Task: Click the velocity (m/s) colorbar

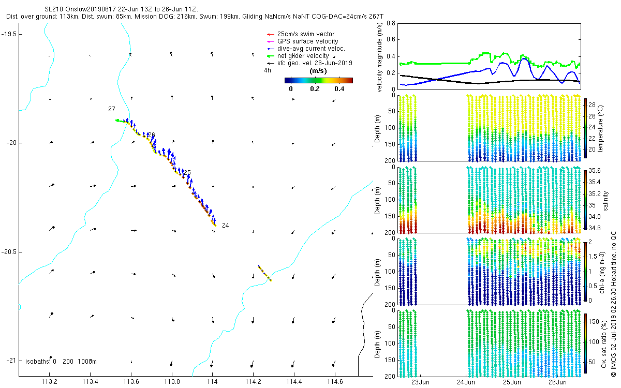Action: click(319, 80)
